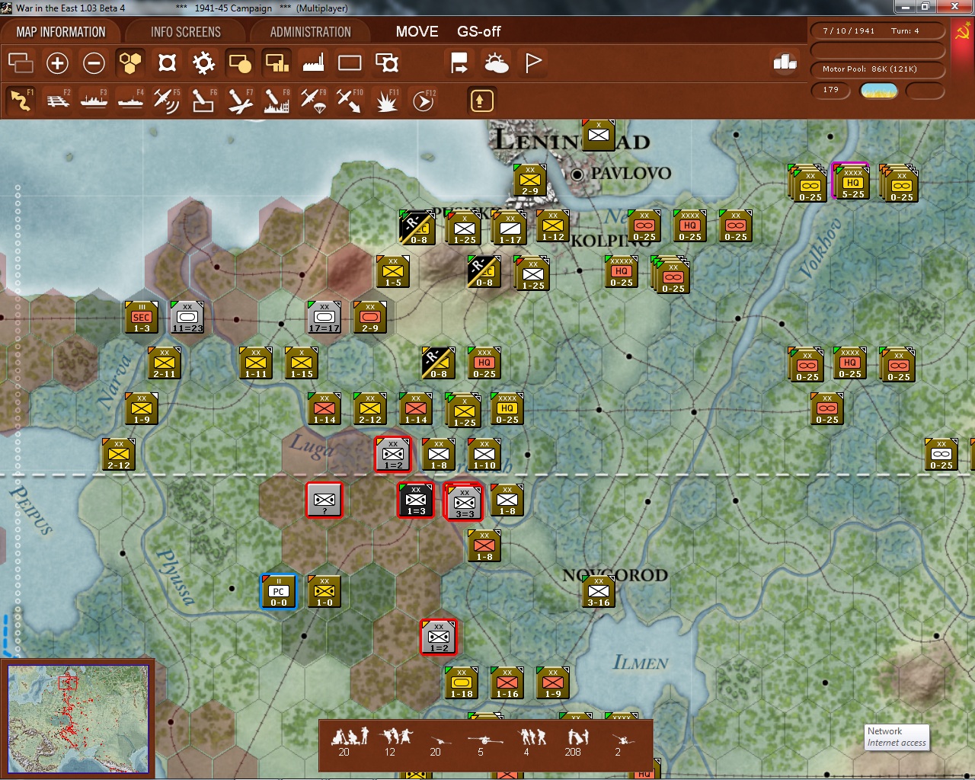The width and height of the screenshot is (975, 780).
Task: Toggle the rectangle-with-bars map overlay
Action: (277, 62)
